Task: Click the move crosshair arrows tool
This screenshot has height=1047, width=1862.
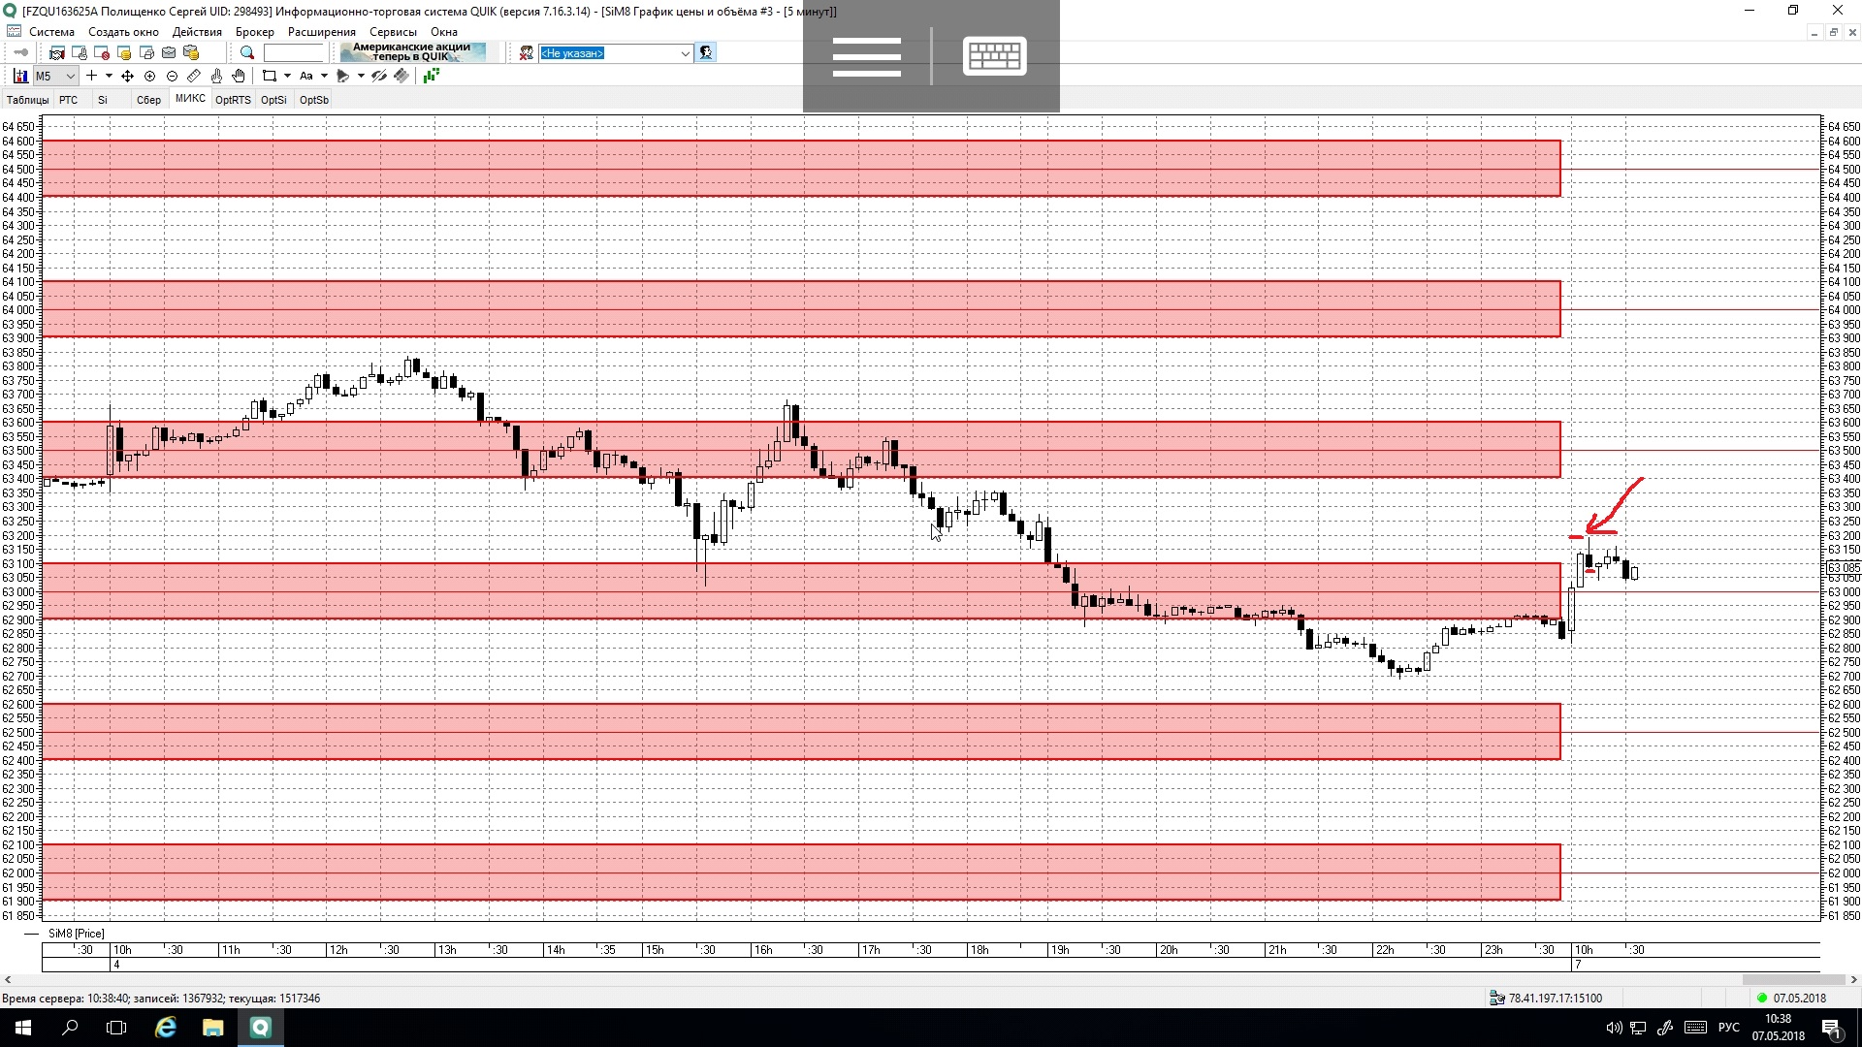Action: point(127,76)
